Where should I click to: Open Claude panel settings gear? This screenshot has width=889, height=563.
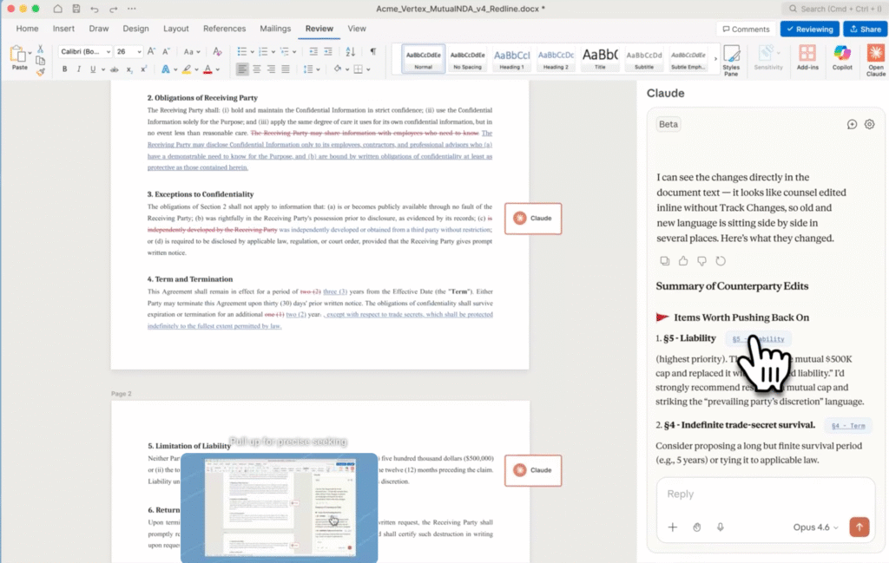[x=869, y=124]
